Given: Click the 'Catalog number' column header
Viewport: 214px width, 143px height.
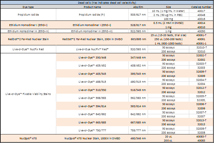Looking at the screenshot, I should (201, 7).
